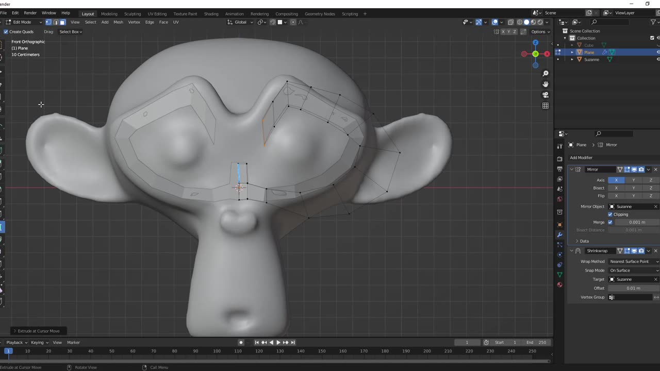Switch orthographic/perspective using the grid icon
The width and height of the screenshot is (660, 371).
point(546,106)
